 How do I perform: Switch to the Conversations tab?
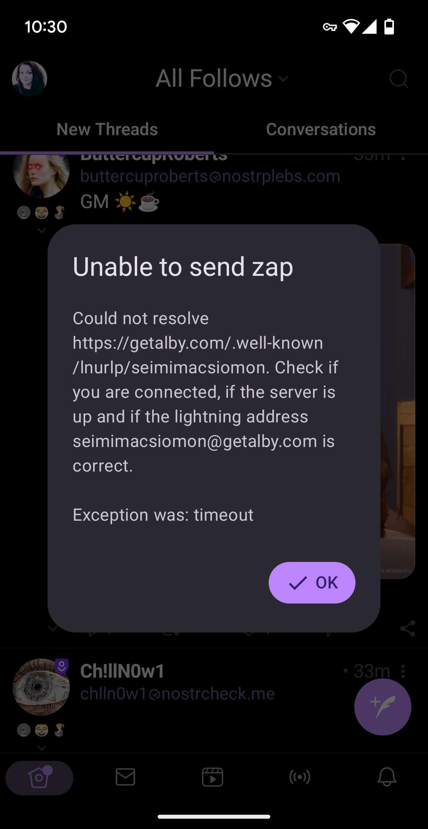[x=321, y=130]
